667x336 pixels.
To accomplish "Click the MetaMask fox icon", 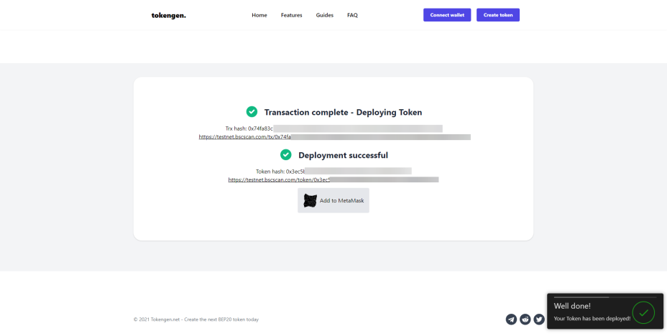I will 310,200.
